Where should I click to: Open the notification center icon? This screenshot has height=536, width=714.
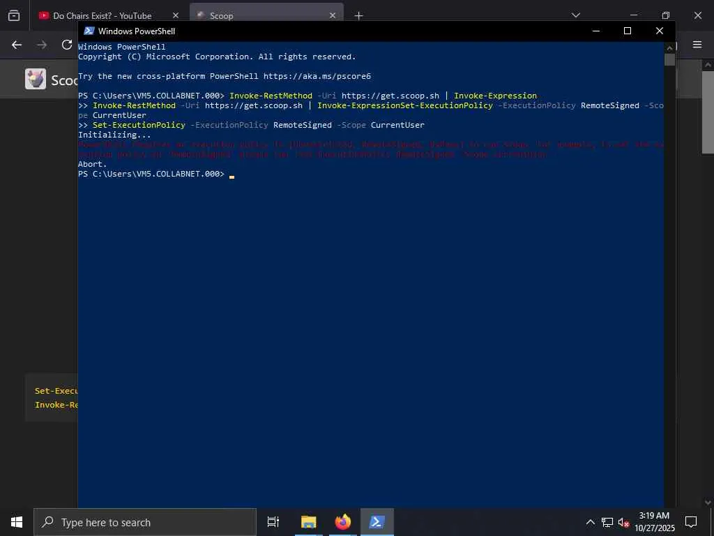[691, 522]
